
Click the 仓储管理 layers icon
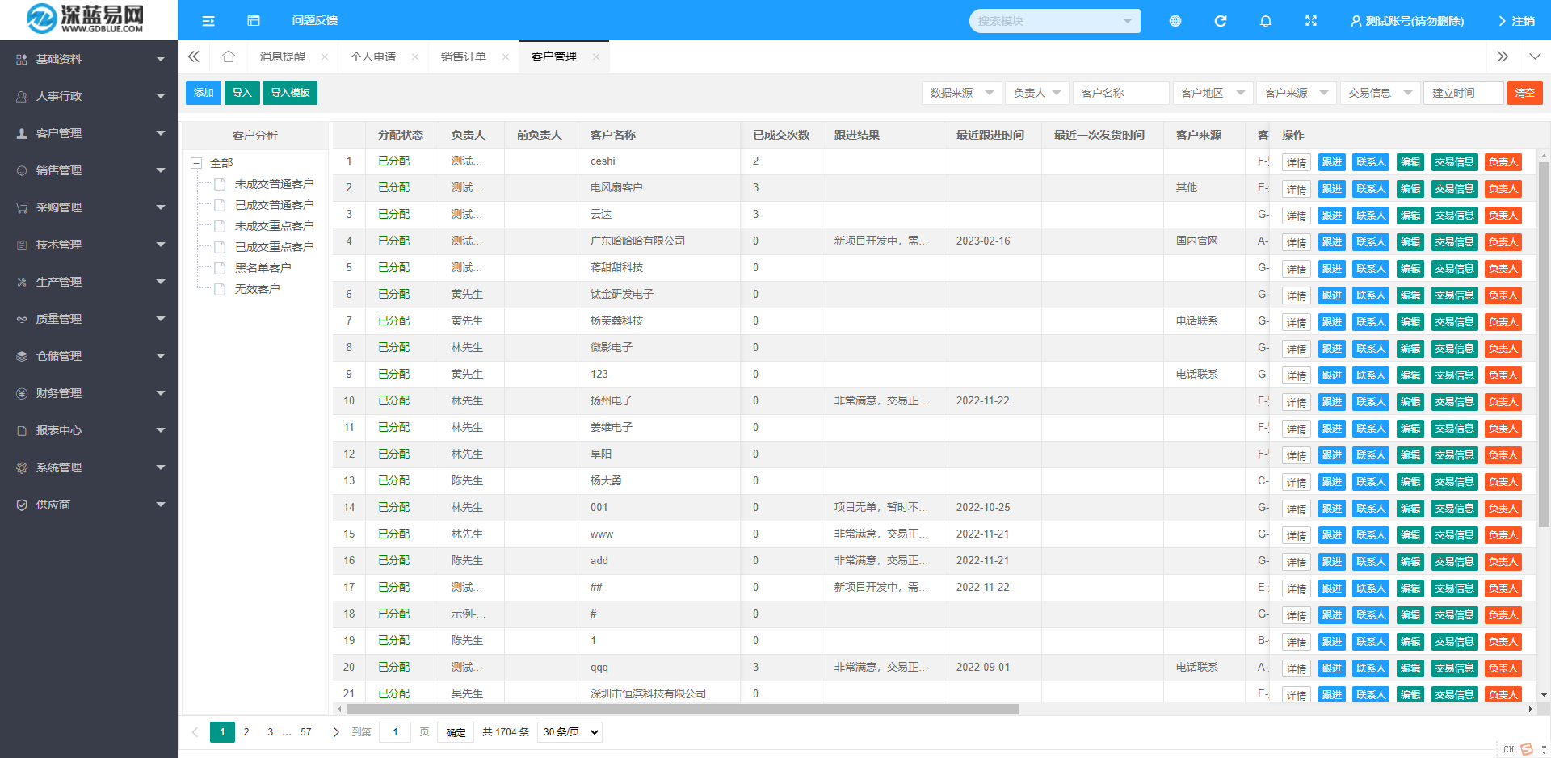tap(22, 356)
